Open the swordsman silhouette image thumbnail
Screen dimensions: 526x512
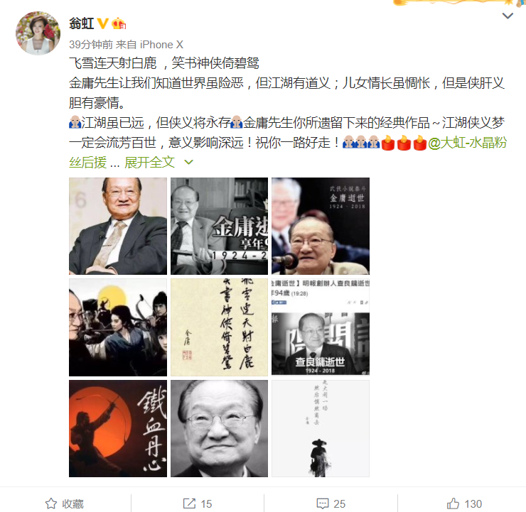coord(321,429)
